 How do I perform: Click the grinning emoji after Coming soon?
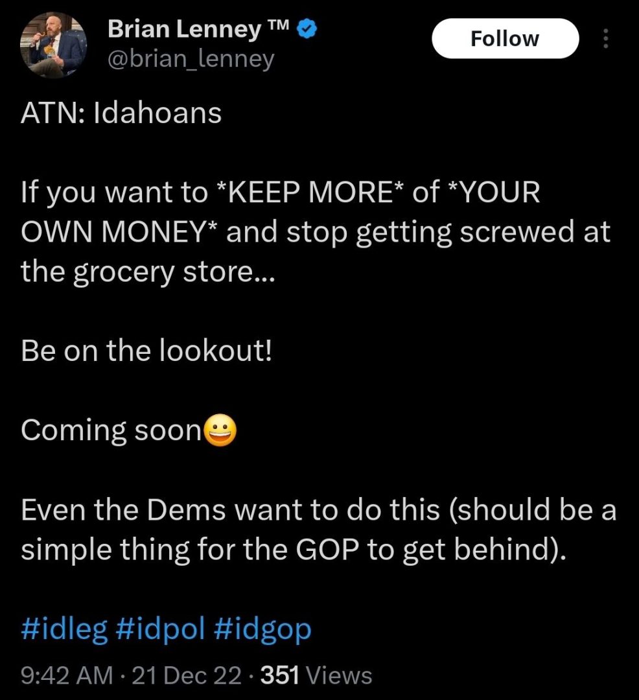(x=220, y=430)
